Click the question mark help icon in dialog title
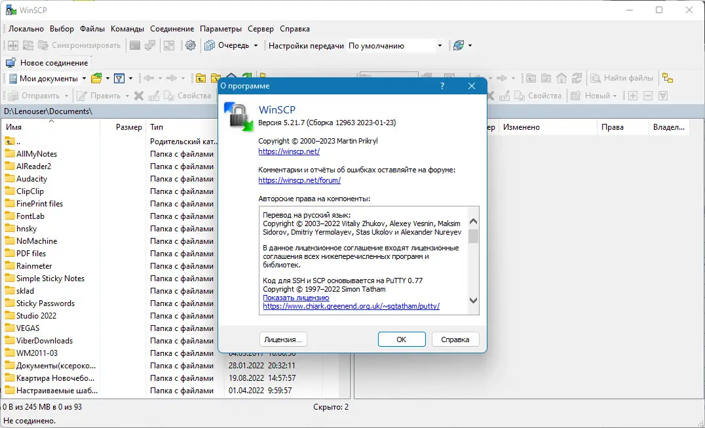 [x=442, y=86]
